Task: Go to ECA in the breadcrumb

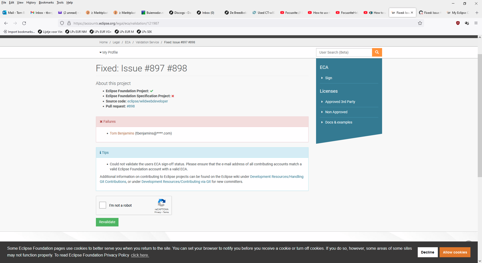Action: click(128, 42)
